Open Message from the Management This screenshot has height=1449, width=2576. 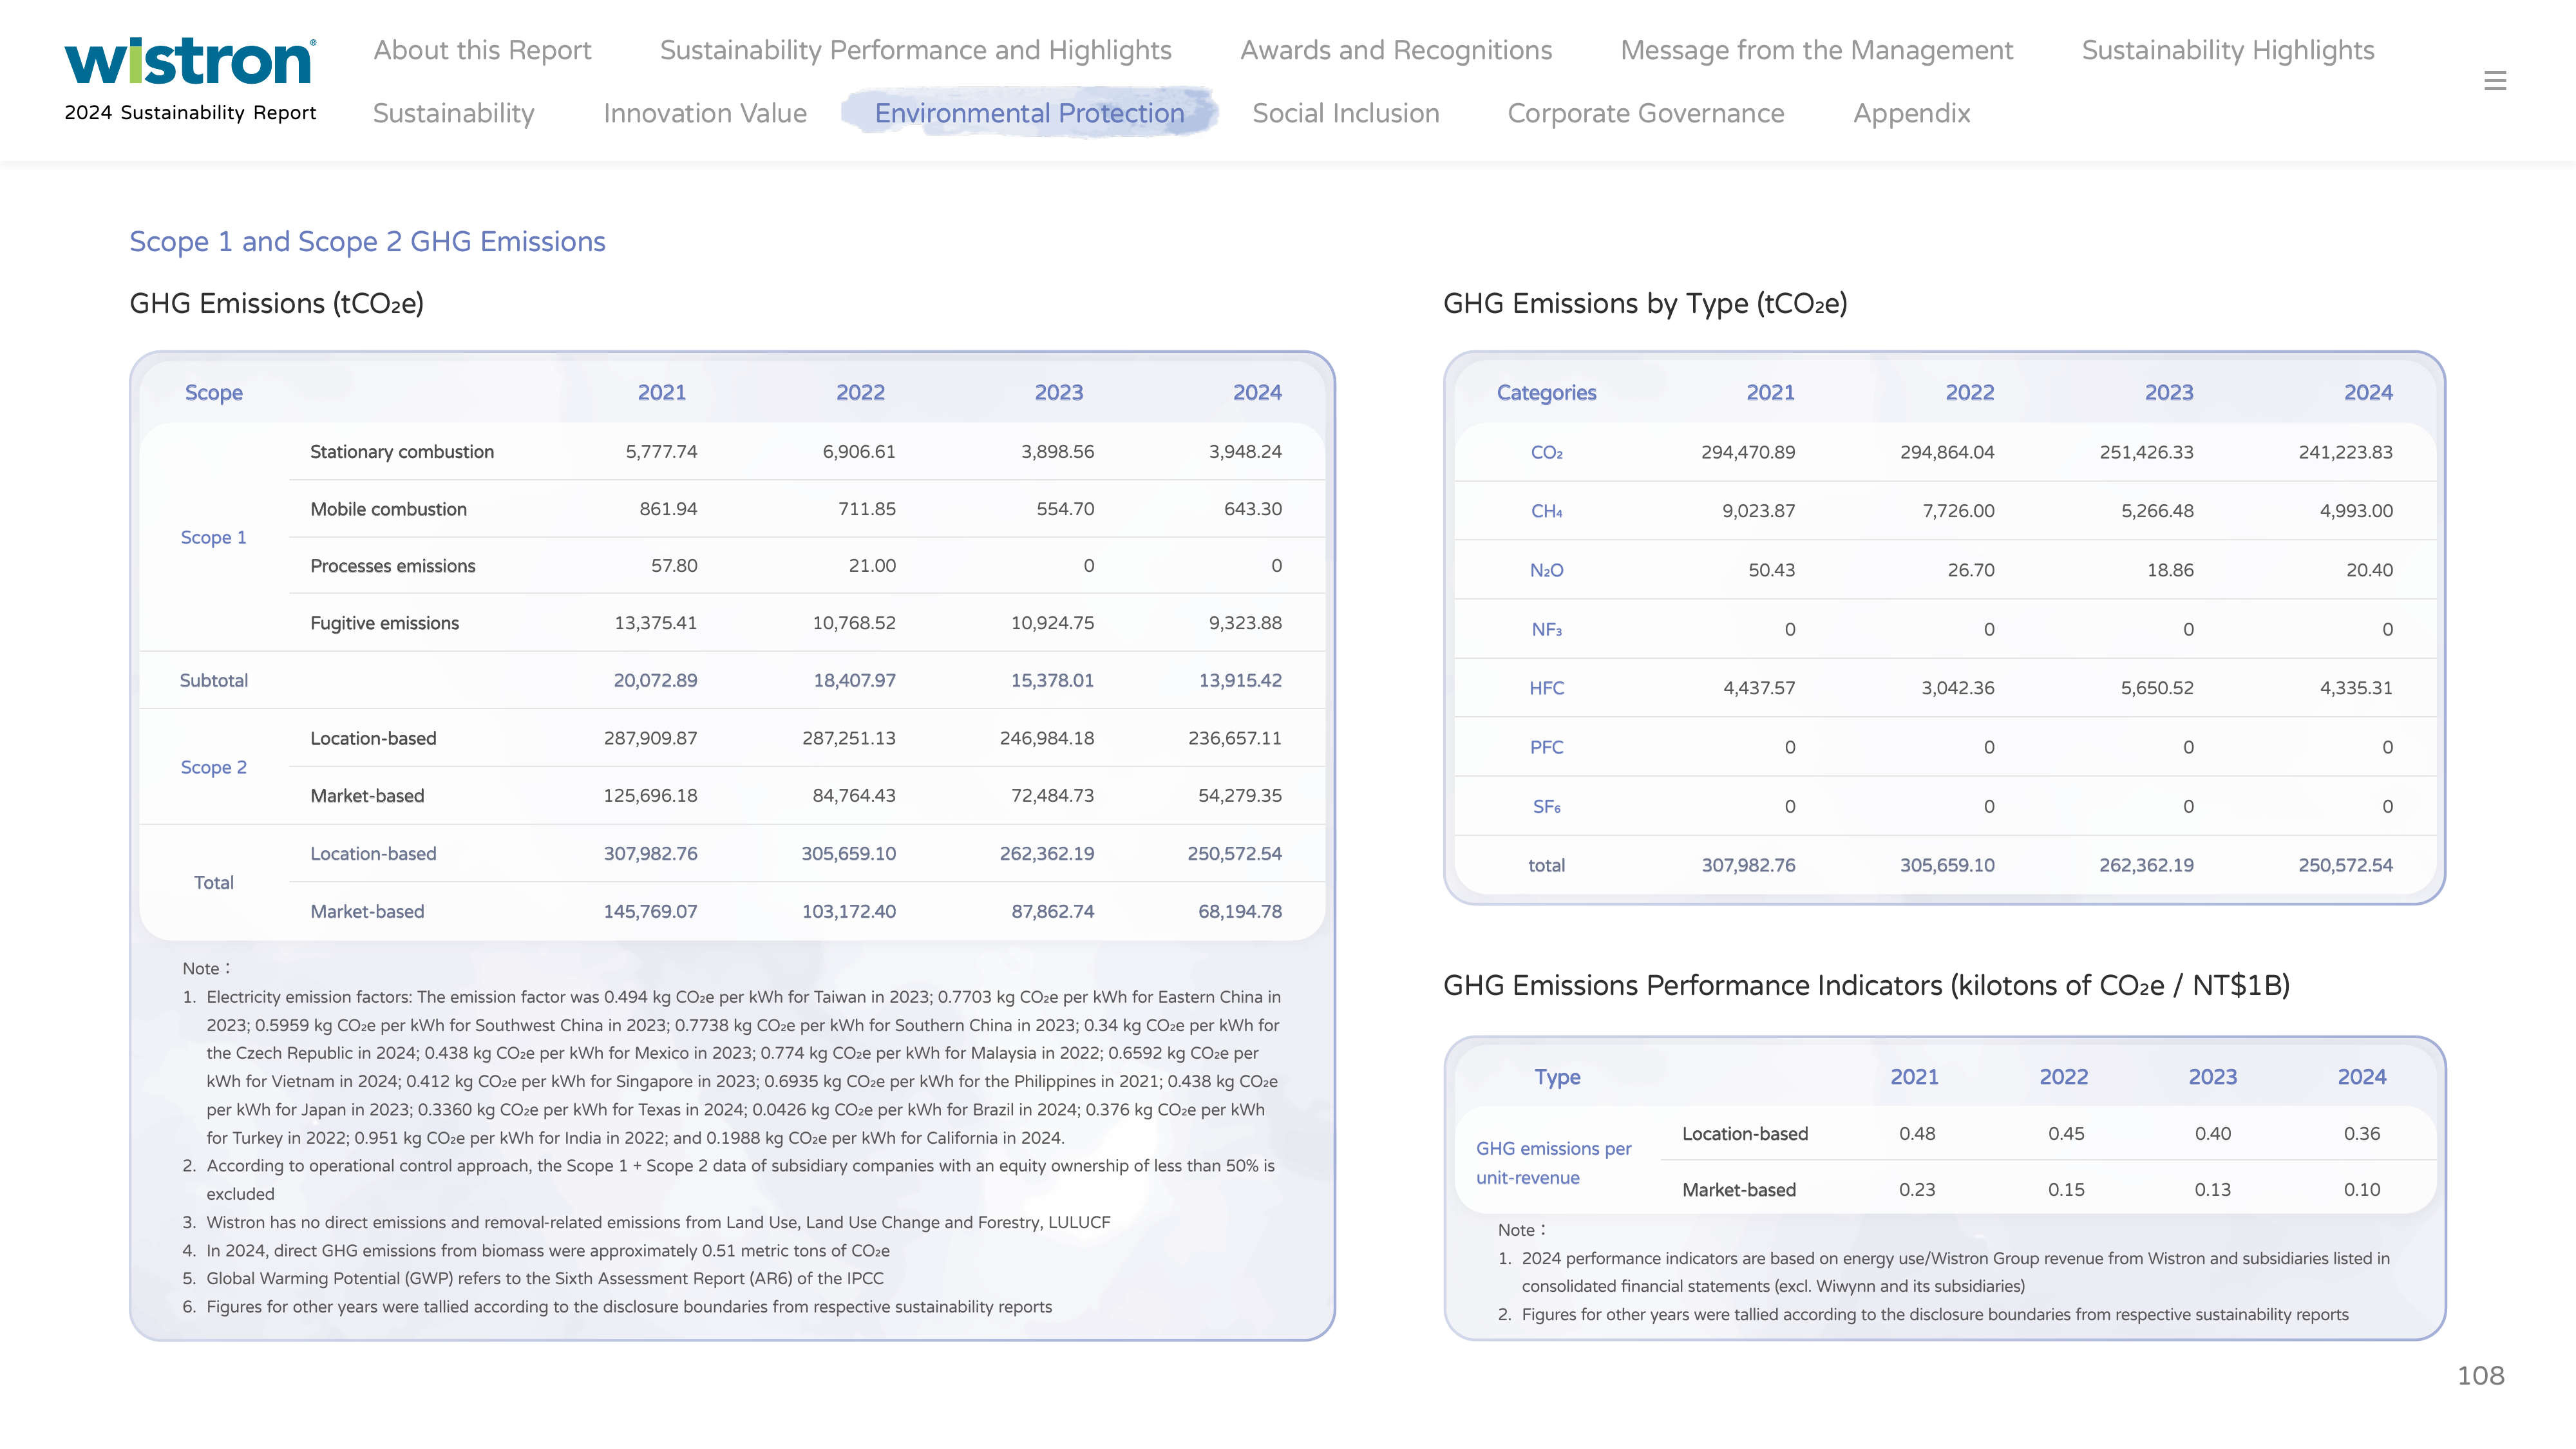(1816, 50)
